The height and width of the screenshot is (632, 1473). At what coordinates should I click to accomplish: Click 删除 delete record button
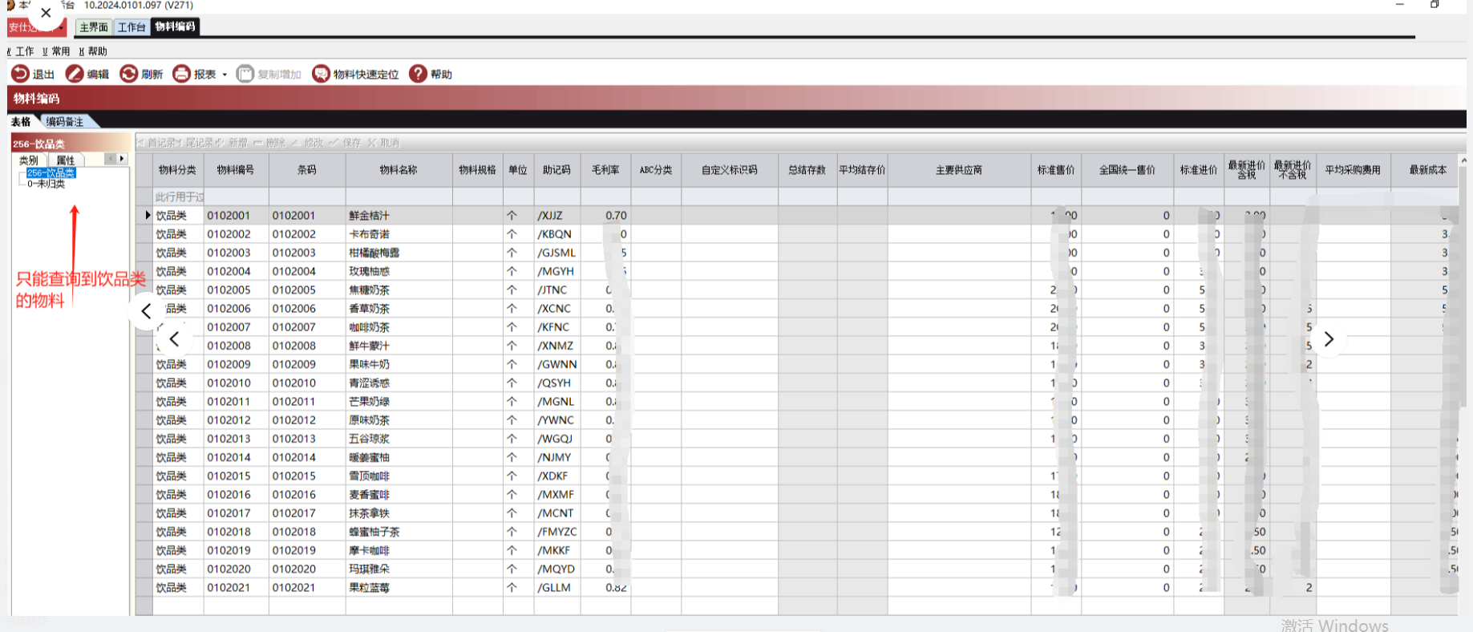(x=270, y=143)
